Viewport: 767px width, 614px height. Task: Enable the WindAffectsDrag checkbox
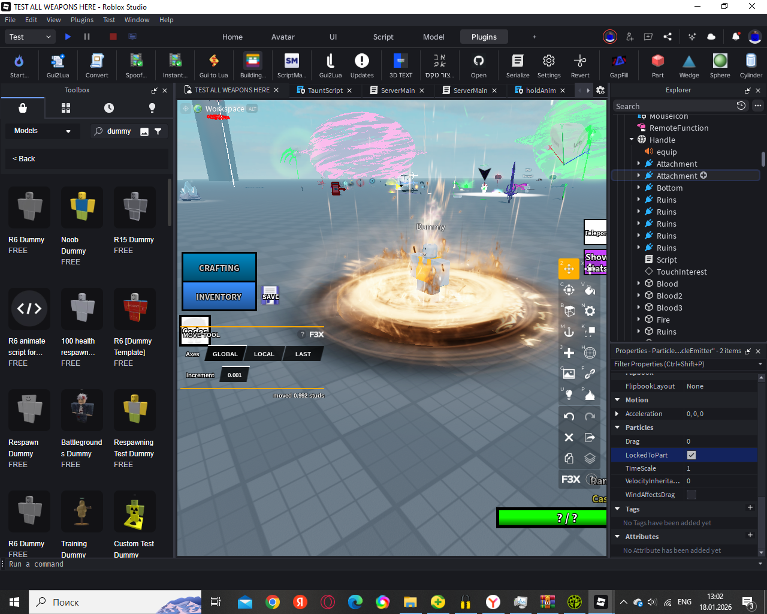point(691,495)
